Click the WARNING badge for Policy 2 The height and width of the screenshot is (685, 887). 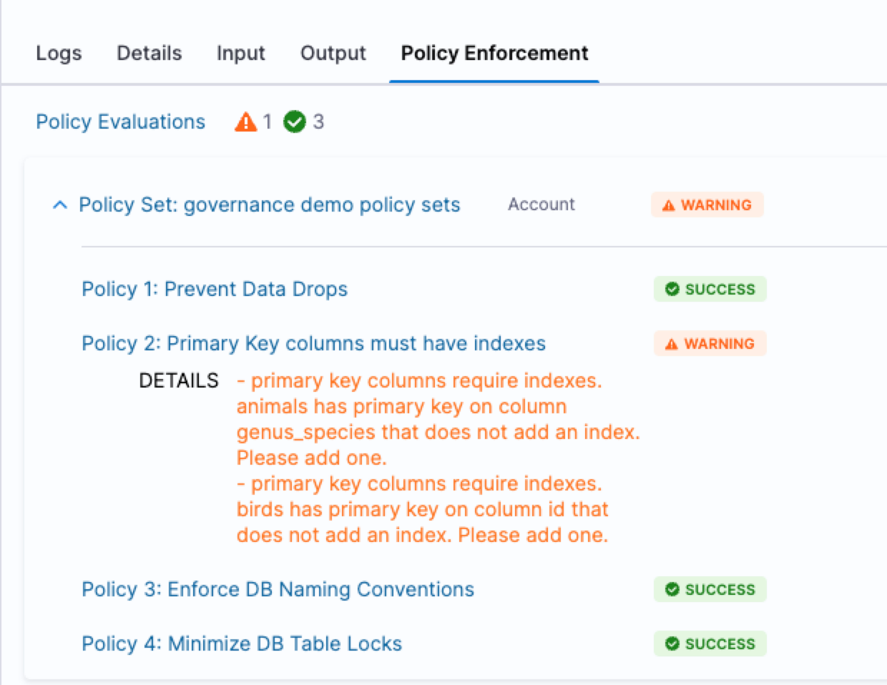(710, 343)
